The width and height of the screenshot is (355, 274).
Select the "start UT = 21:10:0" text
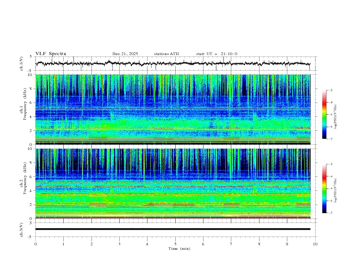[216, 54]
